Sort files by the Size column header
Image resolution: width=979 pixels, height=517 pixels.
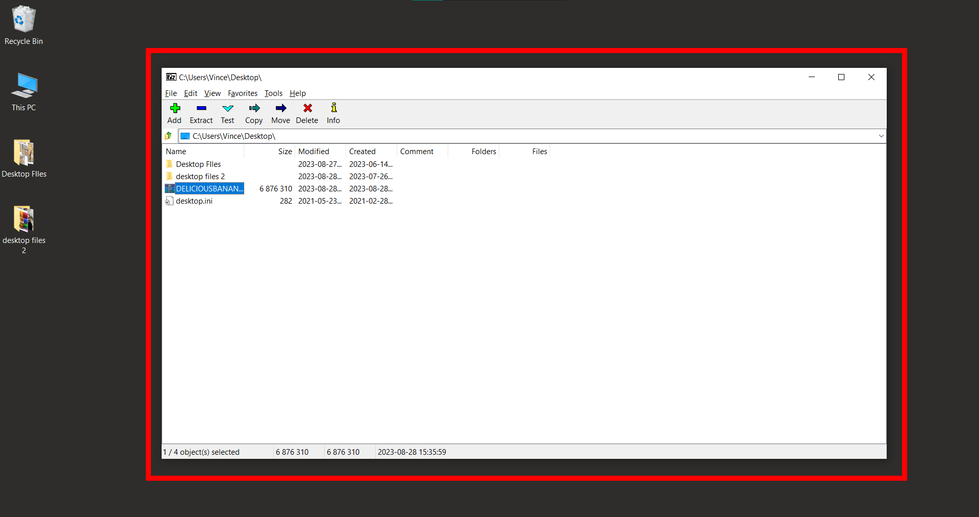click(x=284, y=151)
